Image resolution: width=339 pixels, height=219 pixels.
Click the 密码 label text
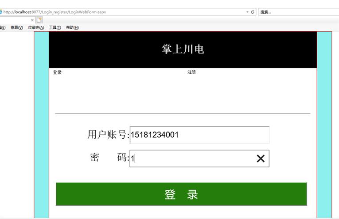(x=109, y=158)
